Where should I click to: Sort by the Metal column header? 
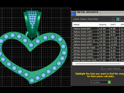click(x=85, y=25)
